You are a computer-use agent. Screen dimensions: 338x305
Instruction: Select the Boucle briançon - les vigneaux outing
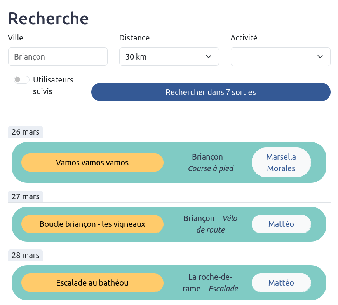(92, 224)
